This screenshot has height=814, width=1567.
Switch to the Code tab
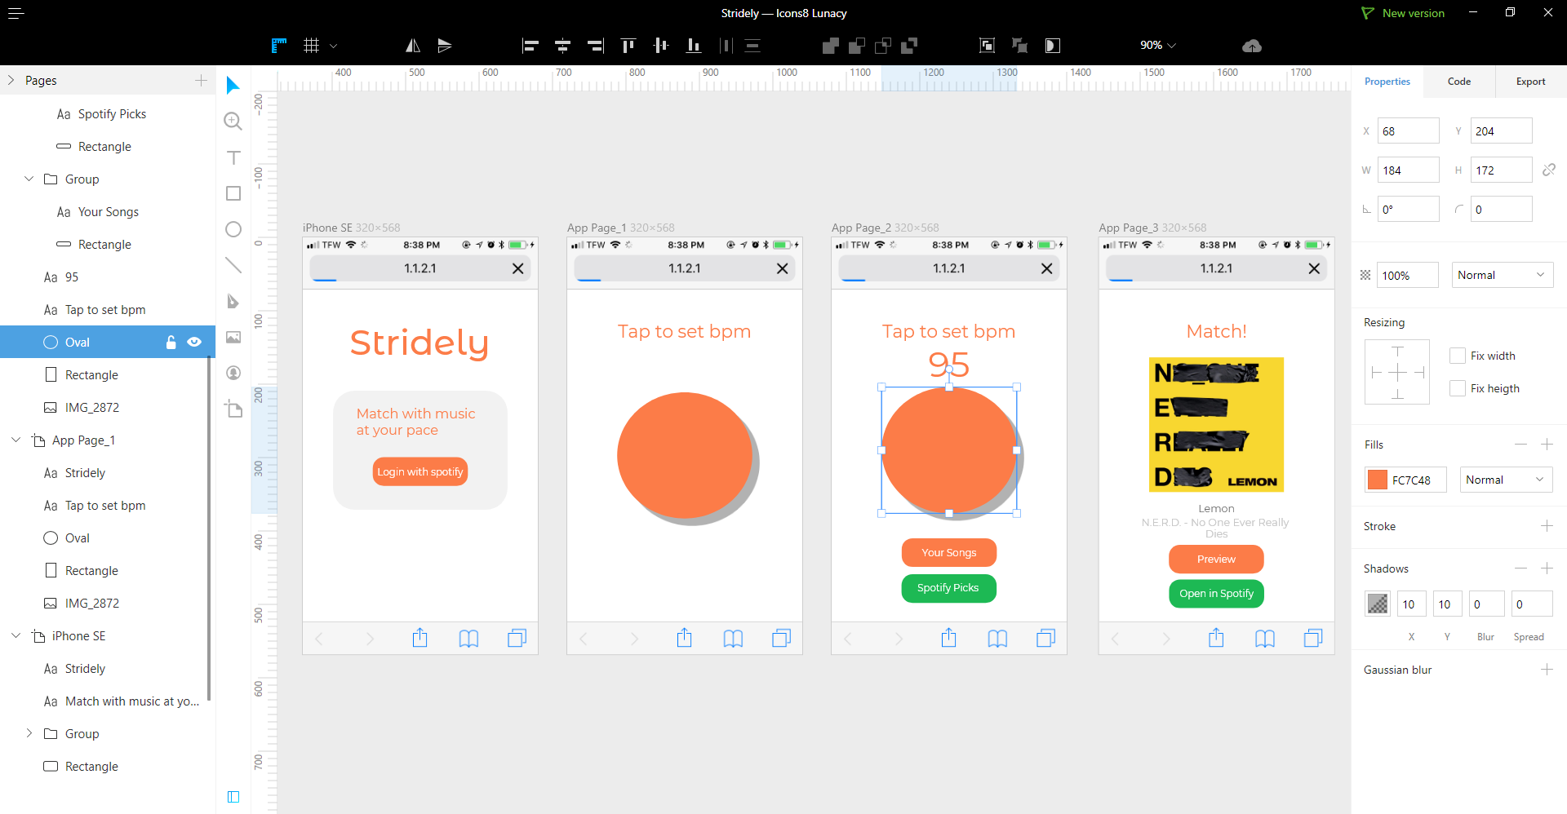[1459, 82]
